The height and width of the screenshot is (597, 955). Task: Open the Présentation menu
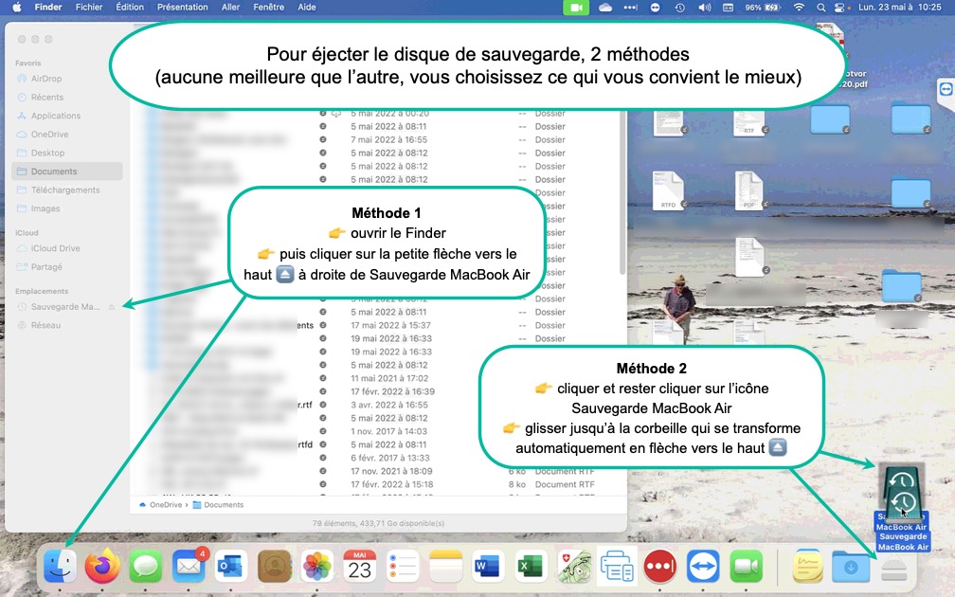pyautogui.click(x=182, y=7)
